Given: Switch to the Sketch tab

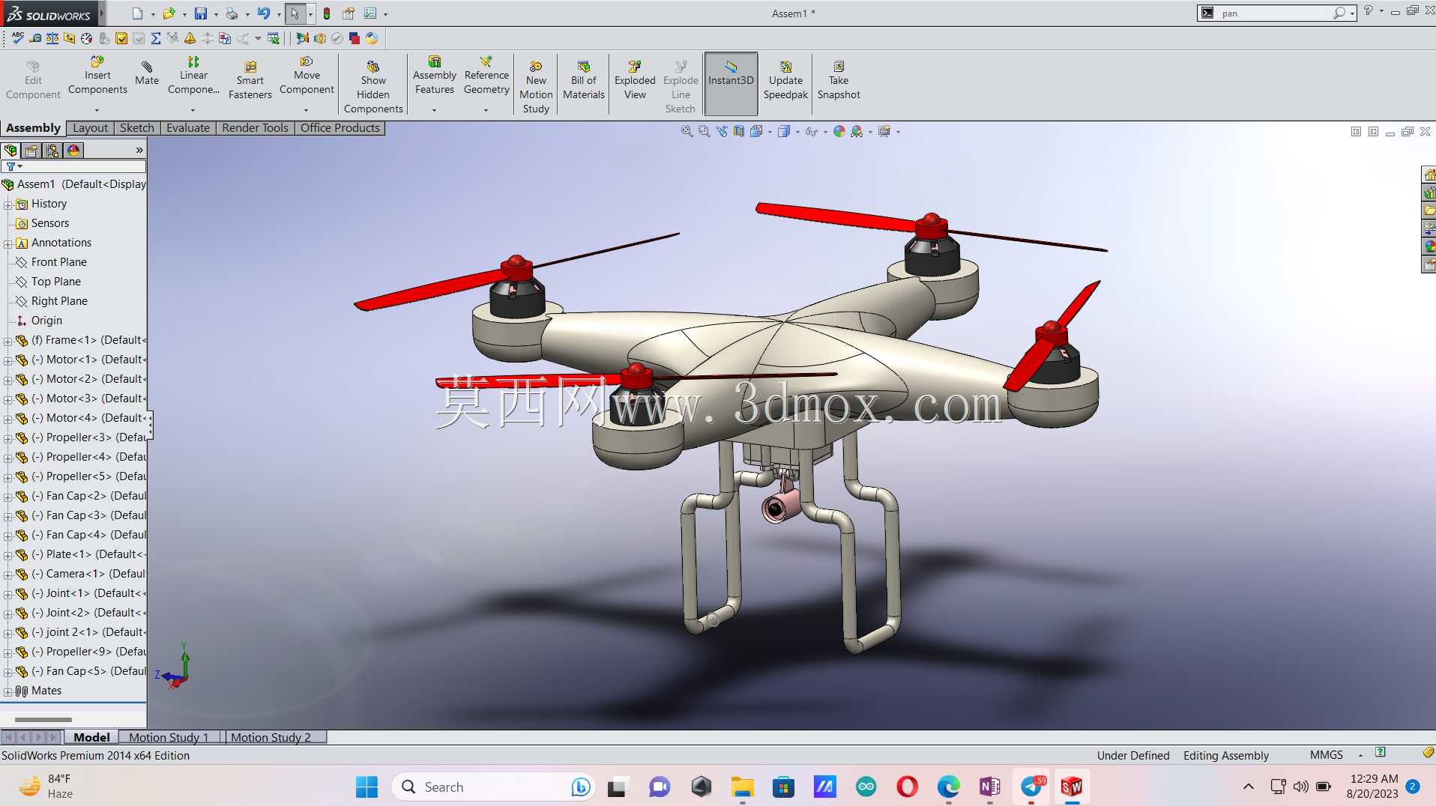Looking at the screenshot, I should (x=137, y=128).
